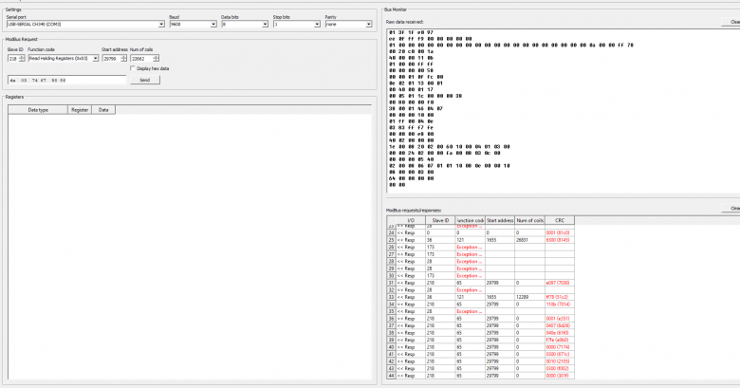Image resolution: width=740 pixels, height=388 pixels.
Task: Click Exception cell in row 27
Action: [470, 254]
